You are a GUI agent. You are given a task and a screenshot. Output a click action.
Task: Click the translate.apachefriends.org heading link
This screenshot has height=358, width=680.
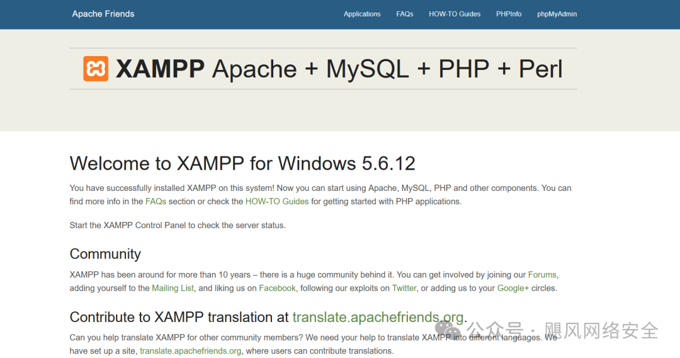[x=378, y=317]
